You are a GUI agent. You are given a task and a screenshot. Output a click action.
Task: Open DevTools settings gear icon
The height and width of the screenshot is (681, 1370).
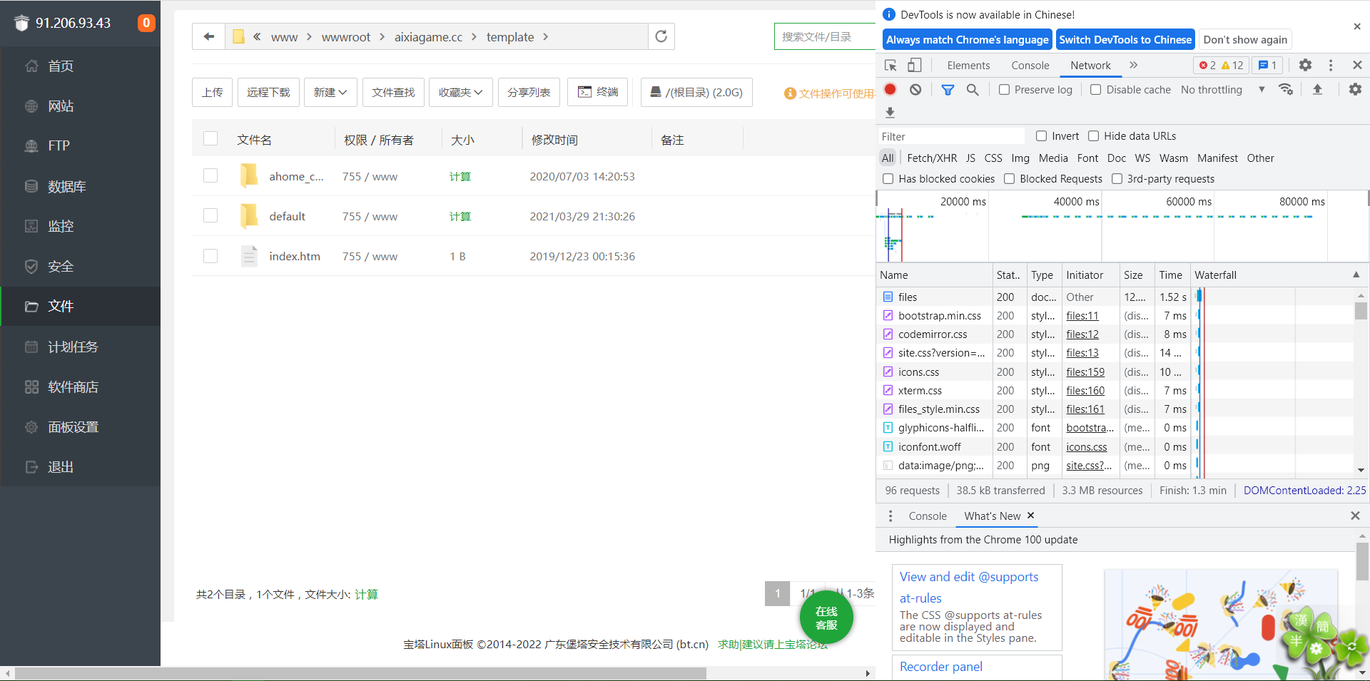click(1305, 65)
